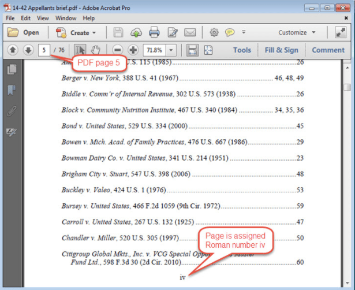This screenshot has height=290, width=355.
Task: Click the Berger v. New York entry
Action: click(182, 78)
